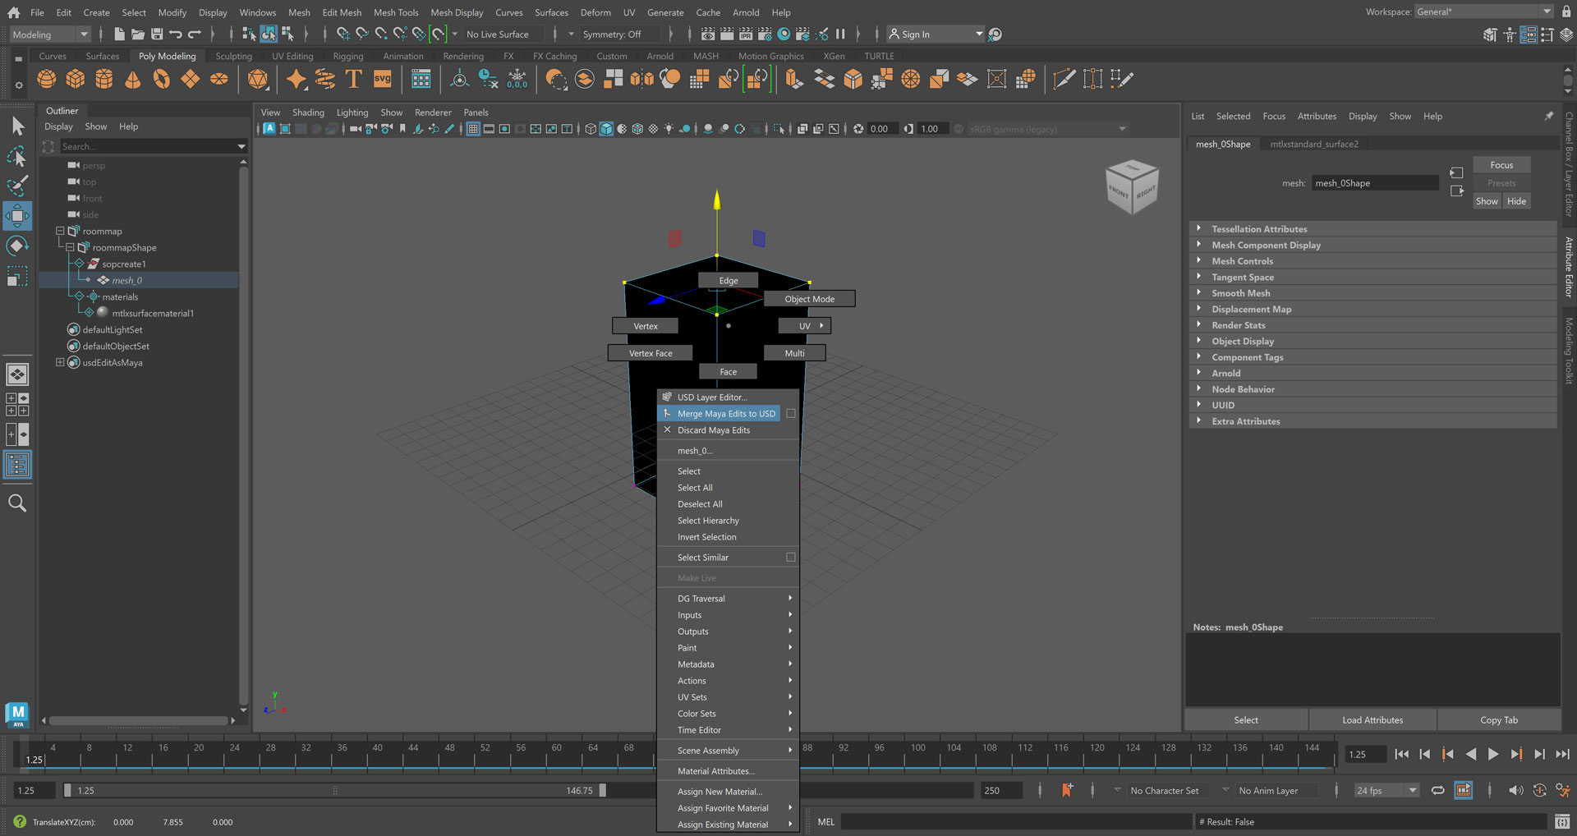
Task: Open the Modeling menu set dropdown
Action: pyautogui.click(x=49, y=34)
